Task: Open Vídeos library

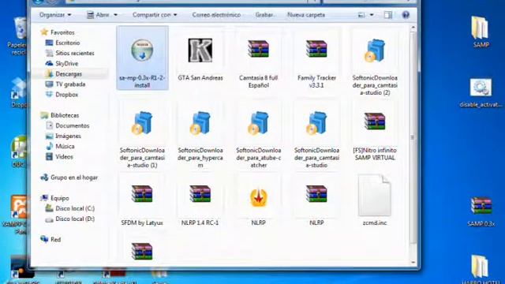Action: tap(60, 156)
